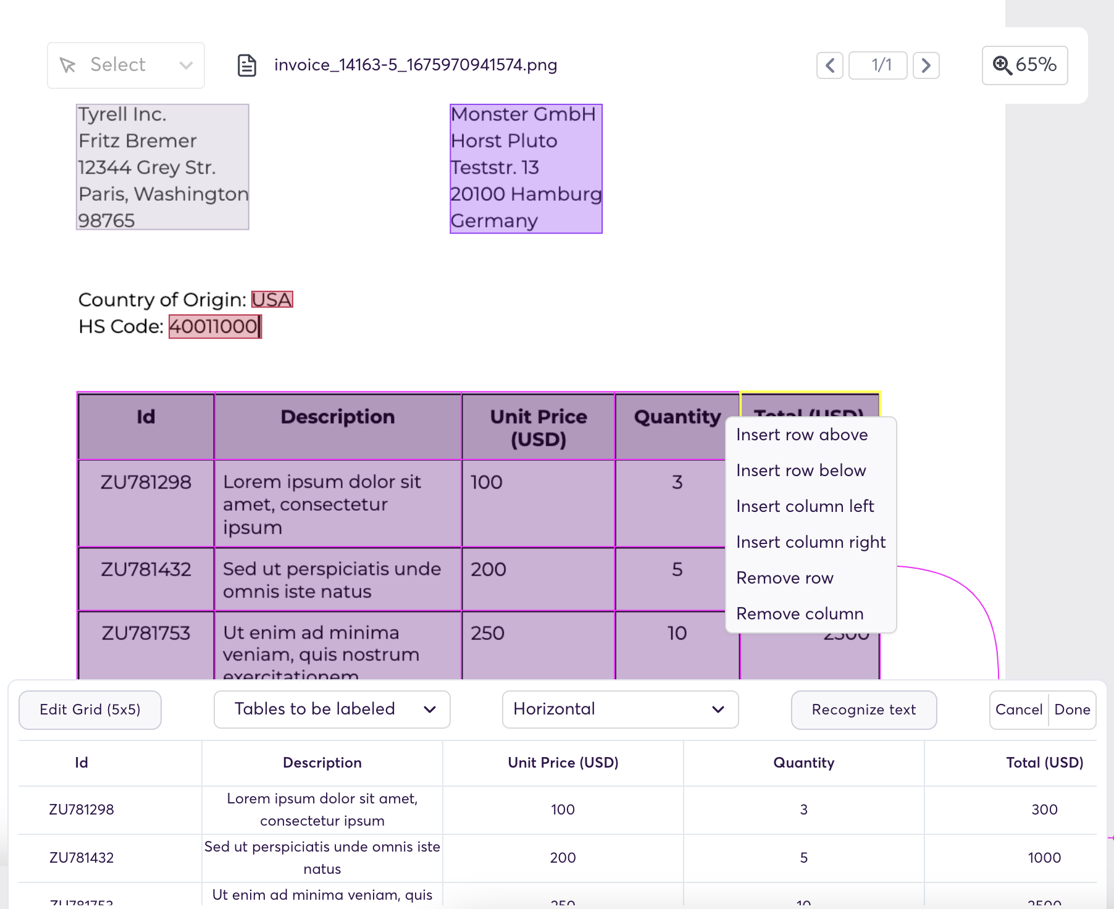Open the Horizontal orientation dropdown

621,710
